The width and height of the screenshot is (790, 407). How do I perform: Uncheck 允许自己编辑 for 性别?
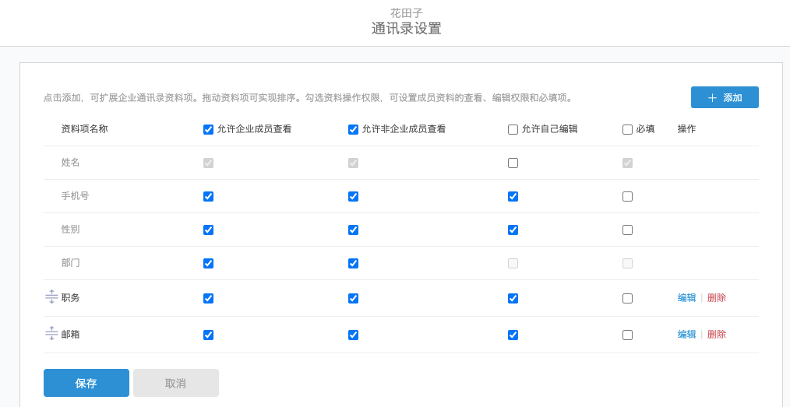tap(513, 230)
